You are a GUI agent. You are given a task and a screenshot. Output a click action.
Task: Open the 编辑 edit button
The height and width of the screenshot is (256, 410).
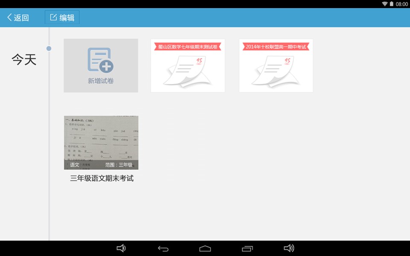click(62, 17)
